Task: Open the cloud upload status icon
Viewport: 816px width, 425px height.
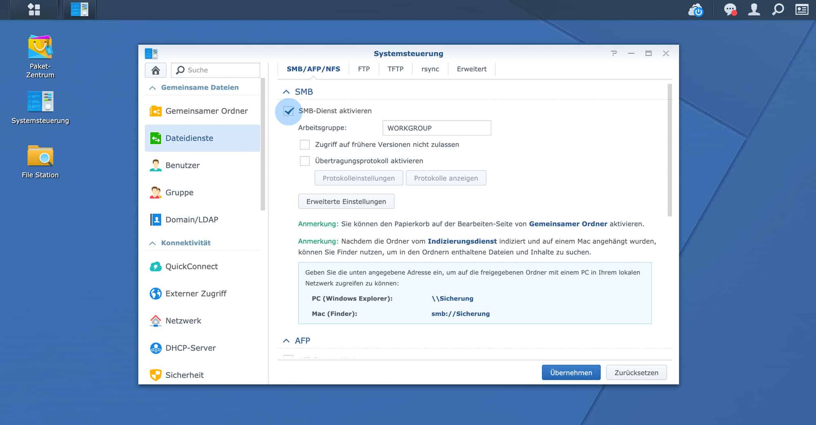Action: [696, 10]
